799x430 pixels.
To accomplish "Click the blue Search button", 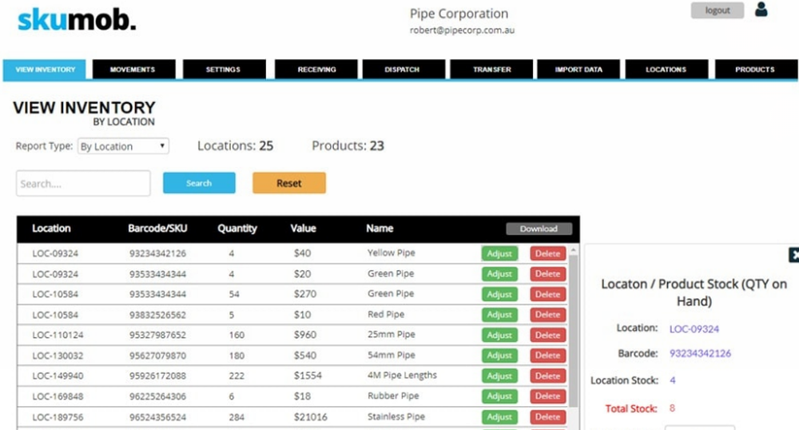I will tap(199, 183).
